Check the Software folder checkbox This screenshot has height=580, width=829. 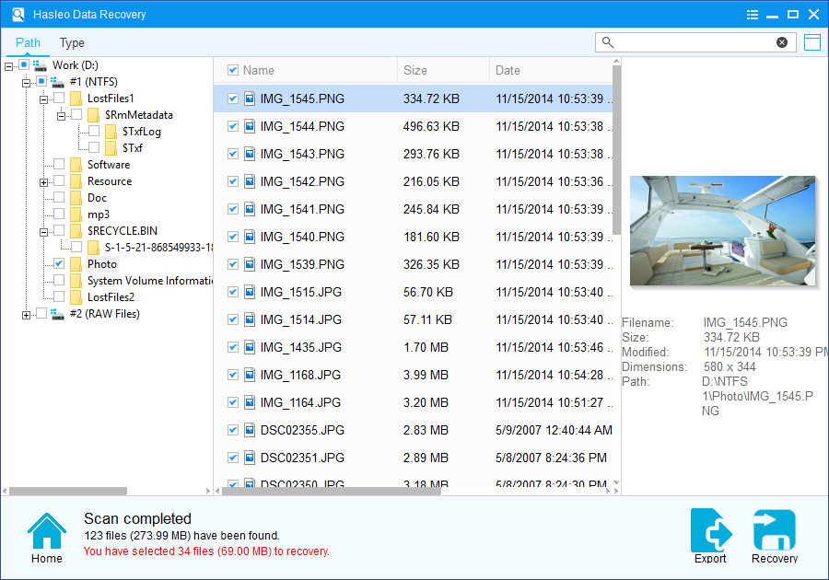pos(59,164)
